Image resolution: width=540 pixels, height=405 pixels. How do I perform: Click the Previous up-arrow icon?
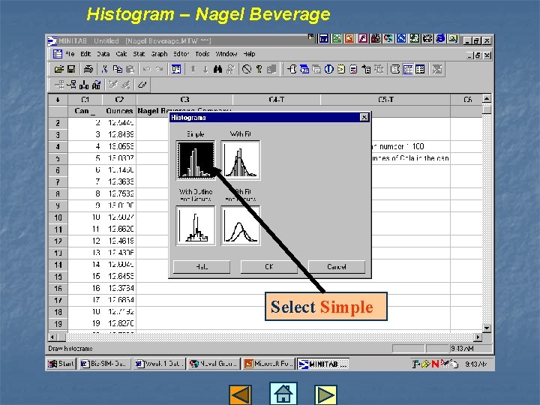pyautogui.click(x=193, y=69)
